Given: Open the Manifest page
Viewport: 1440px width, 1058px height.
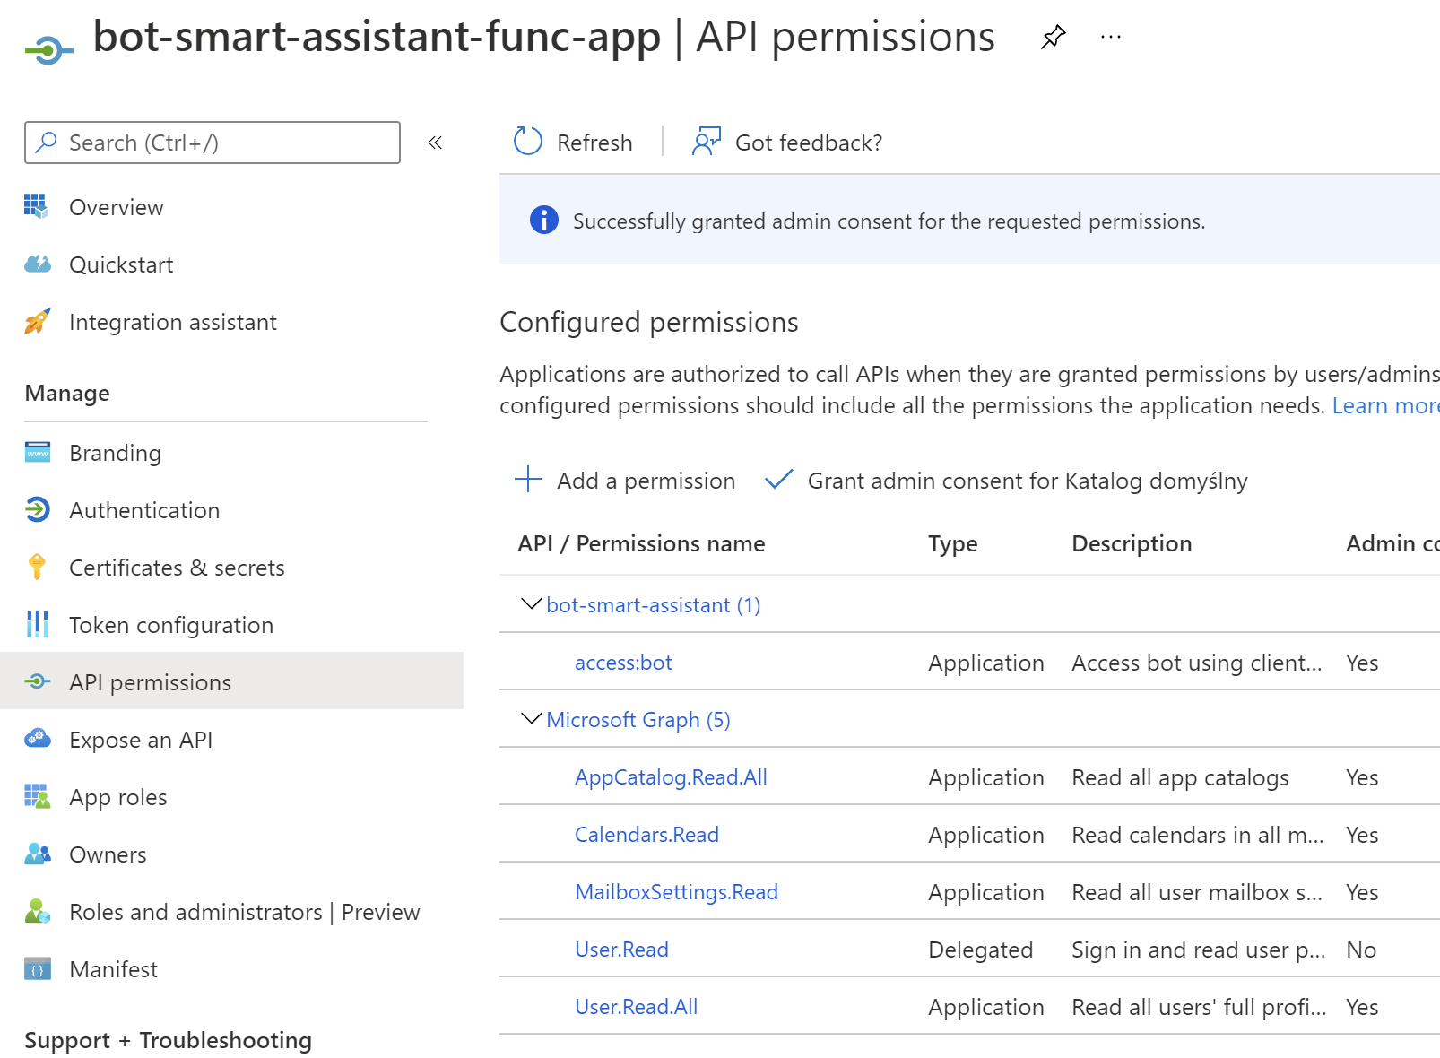Looking at the screenshot, I should tap(113, 969).
